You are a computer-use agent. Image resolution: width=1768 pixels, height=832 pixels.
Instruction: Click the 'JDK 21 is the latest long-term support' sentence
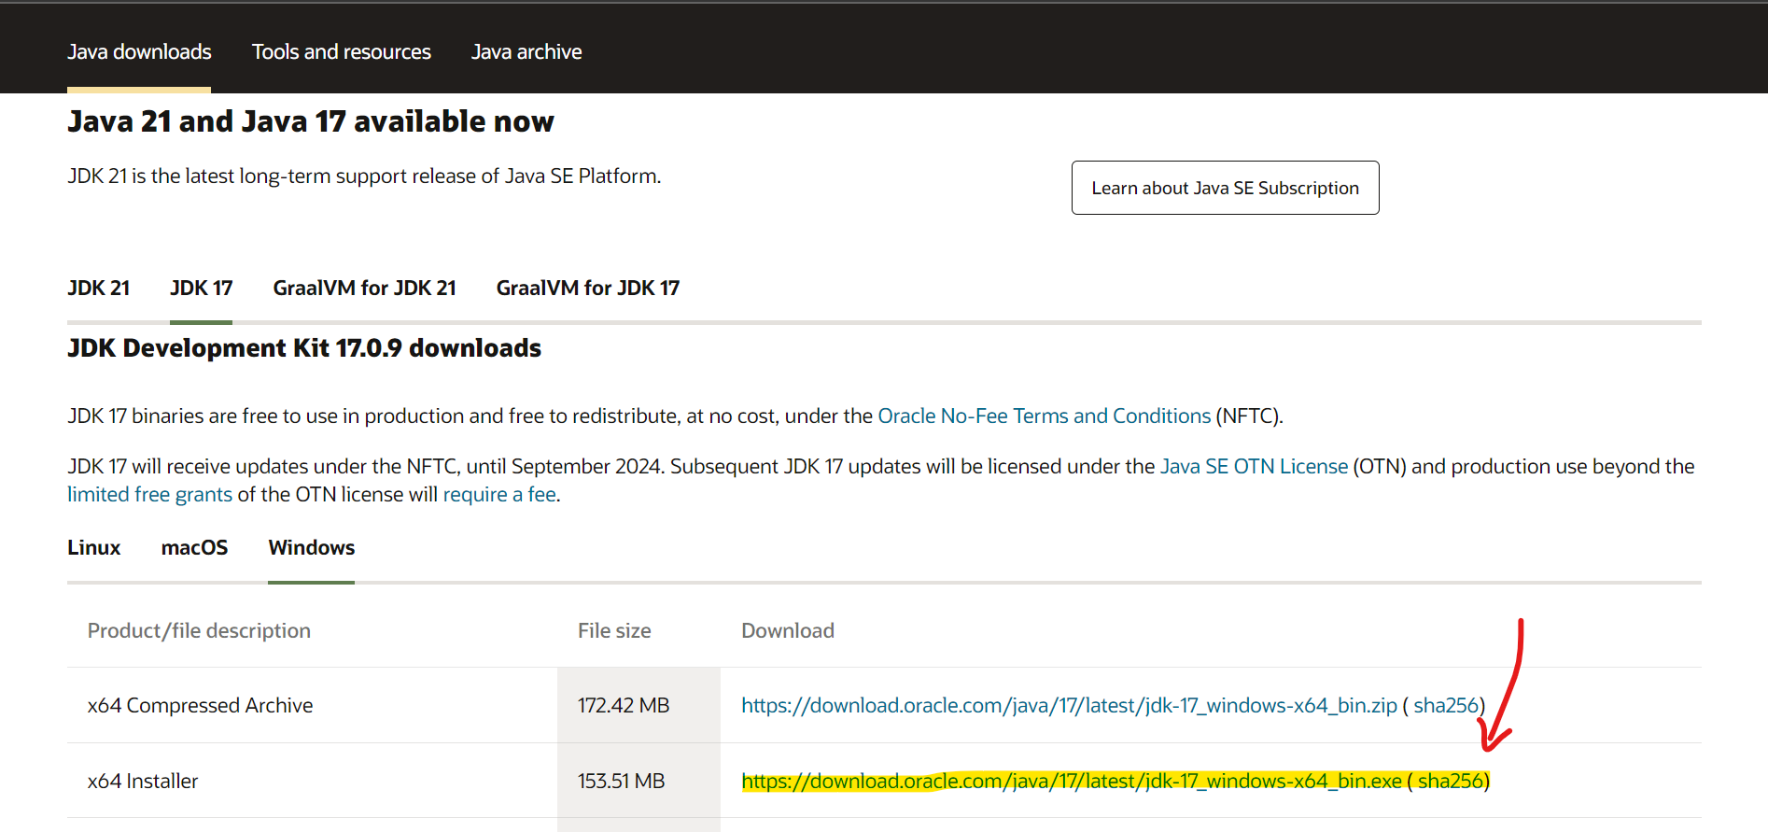click(x=364, y=176)
